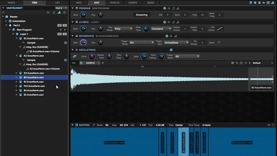
Task: Select F#4 AcouHarm.wav in the tree
Action: (x=34, y=86)
